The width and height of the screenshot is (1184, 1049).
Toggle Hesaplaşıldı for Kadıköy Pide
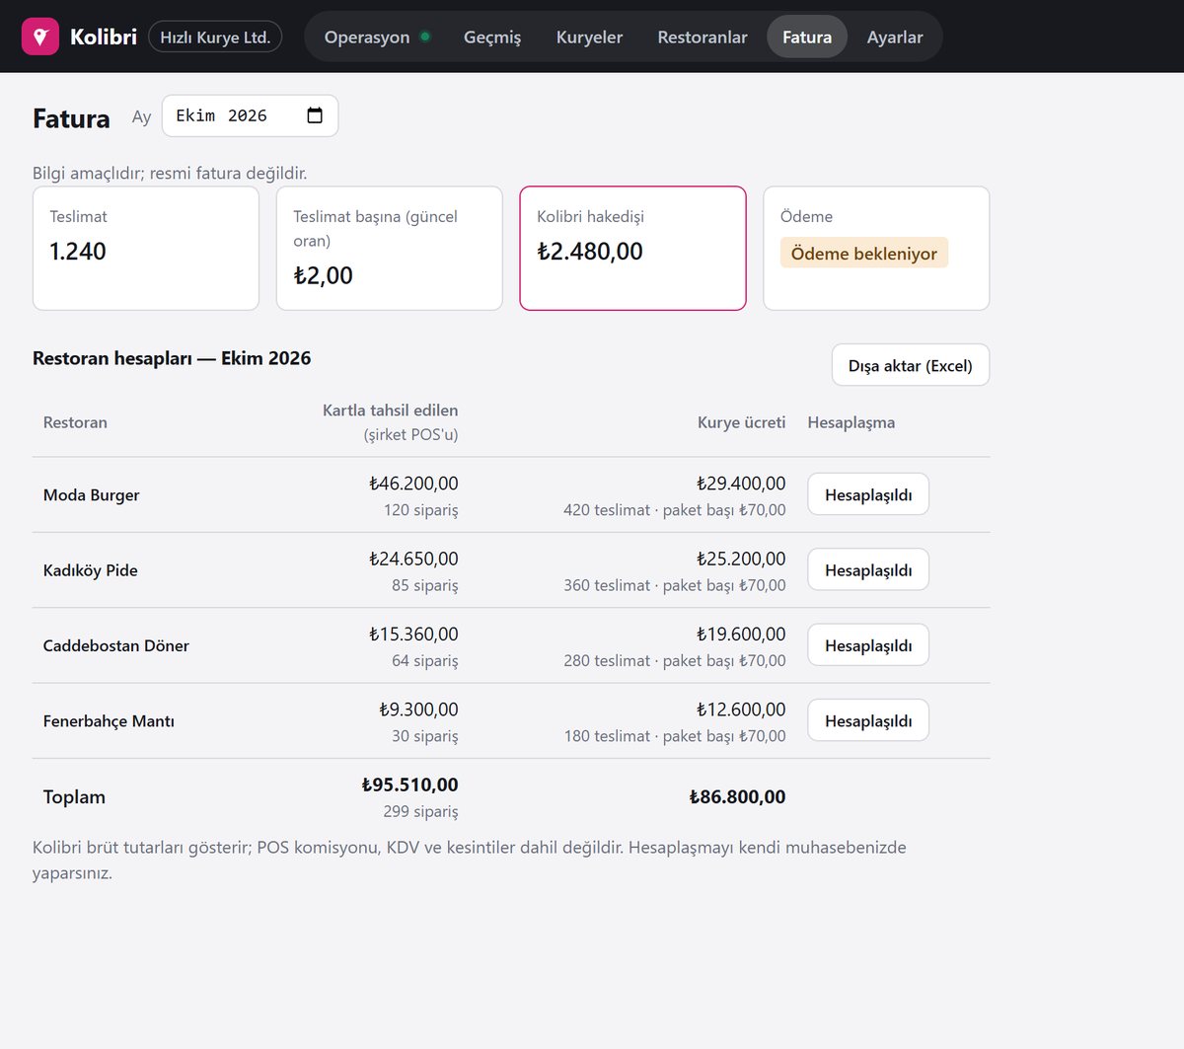[868, 569]
